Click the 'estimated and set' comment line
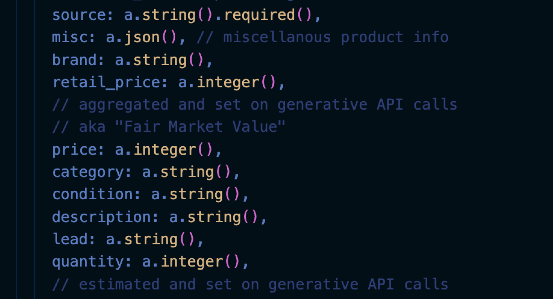 250,285
